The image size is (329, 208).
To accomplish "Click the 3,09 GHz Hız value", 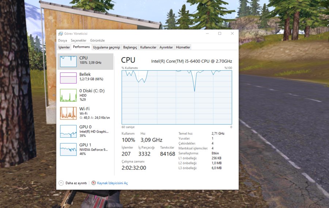I will click(x=151, y=140).
